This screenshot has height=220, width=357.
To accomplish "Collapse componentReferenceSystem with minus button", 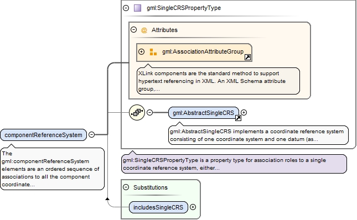I will pyautogui.click(x=91, y=134).
